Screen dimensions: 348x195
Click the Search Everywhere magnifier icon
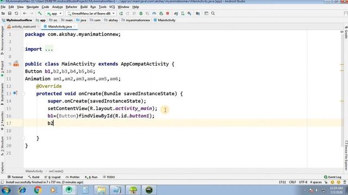click(213, 14)
